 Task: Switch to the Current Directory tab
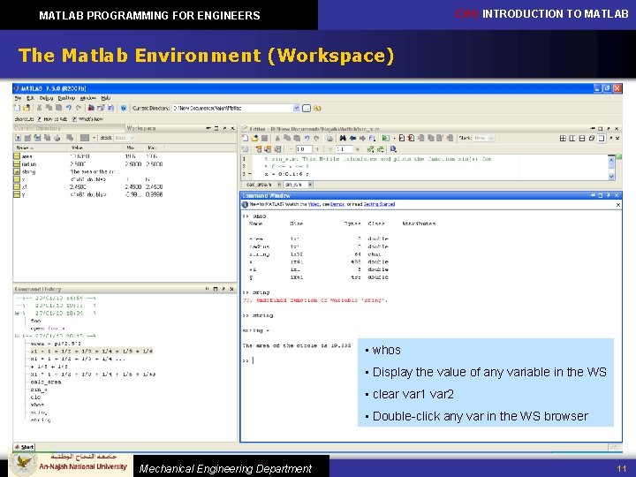tap(38, 128)
